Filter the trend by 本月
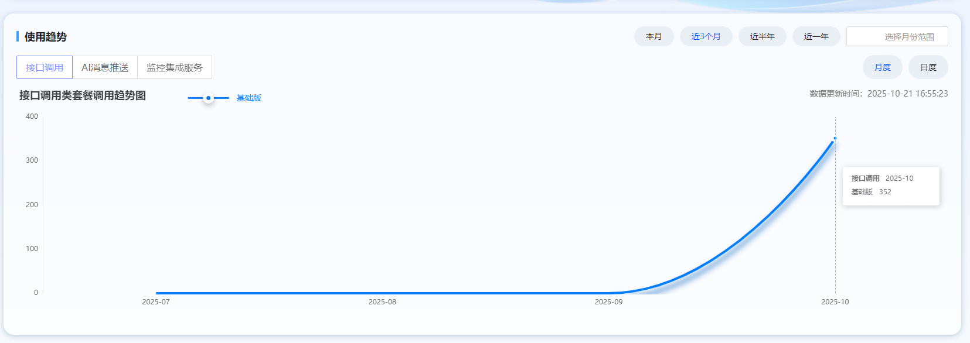 pyautogui.click(x=654, y=36)
